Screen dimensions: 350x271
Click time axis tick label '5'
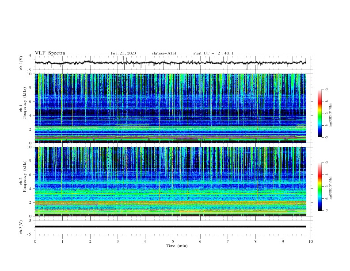click(x=173, y=241)
